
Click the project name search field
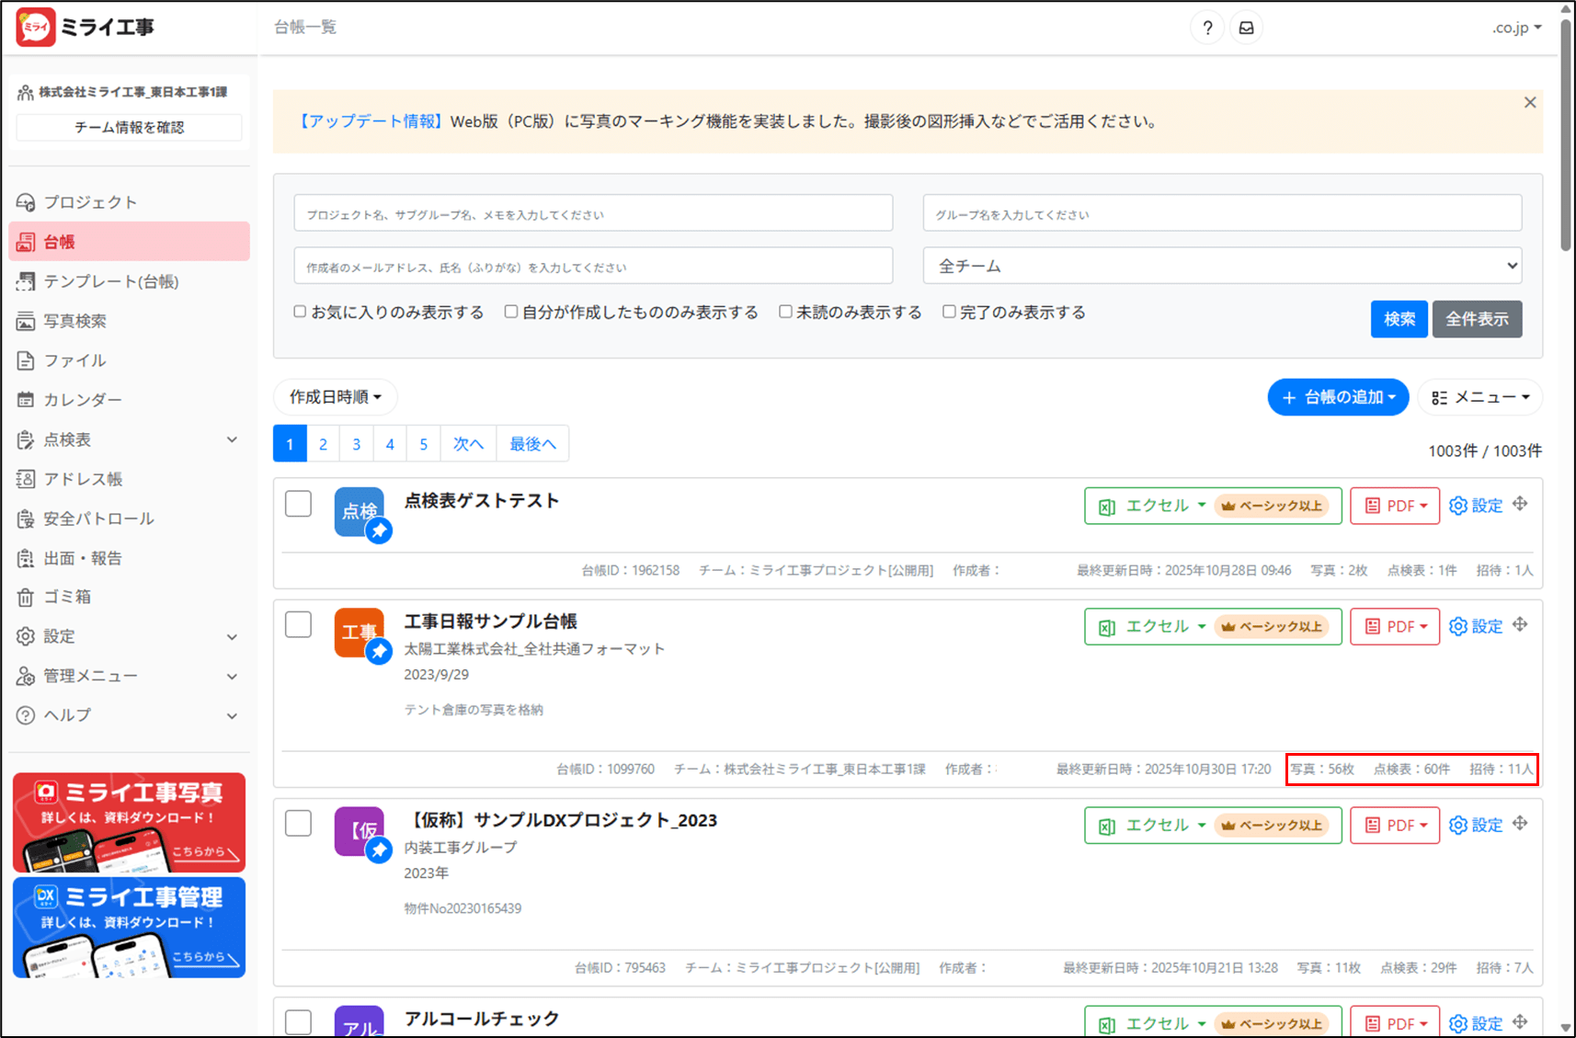point(593,213)
